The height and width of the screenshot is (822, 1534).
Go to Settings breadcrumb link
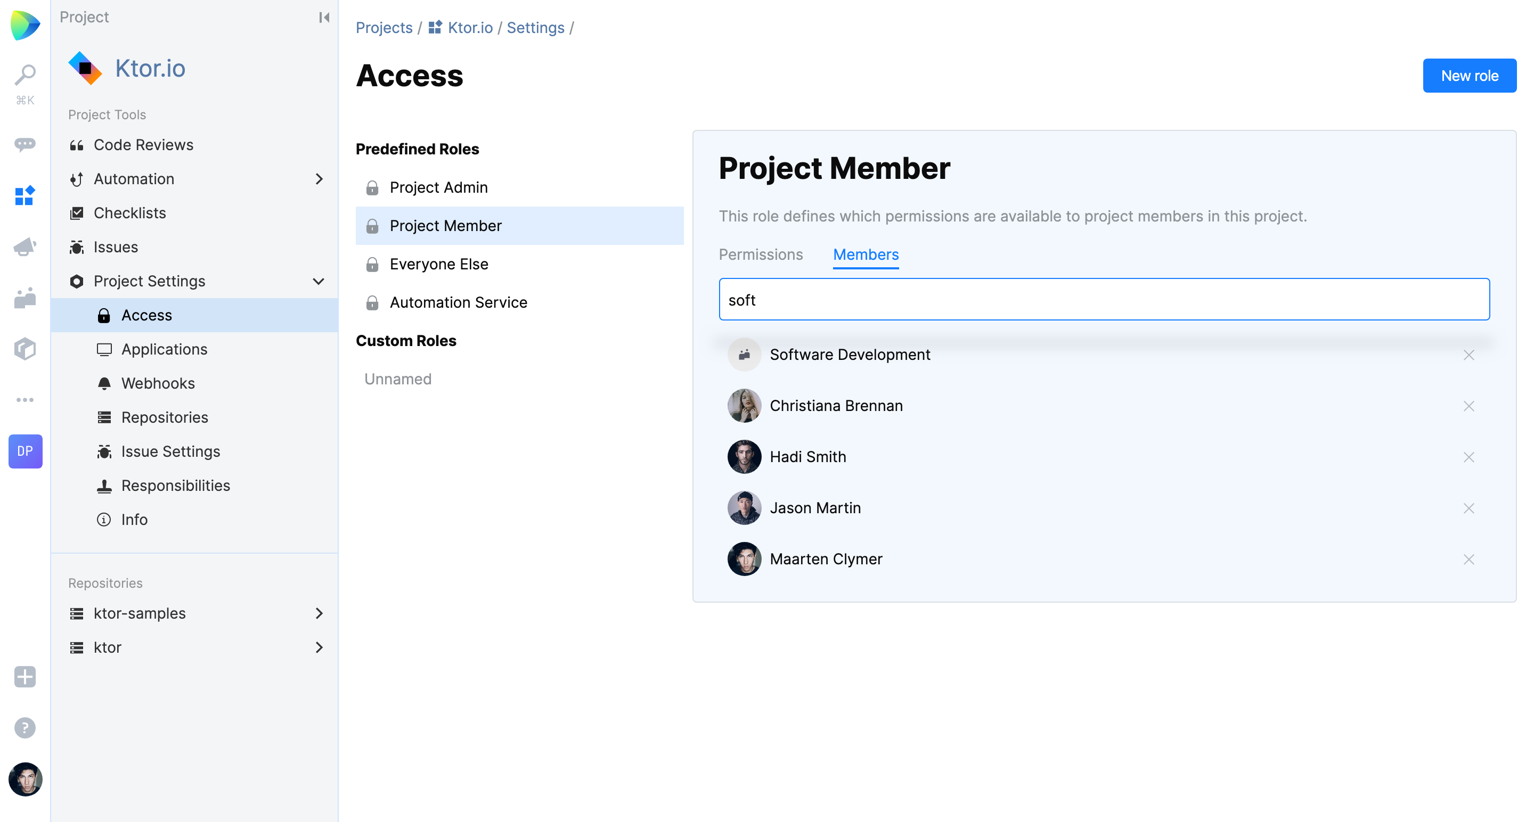click(x=535, y=27)
